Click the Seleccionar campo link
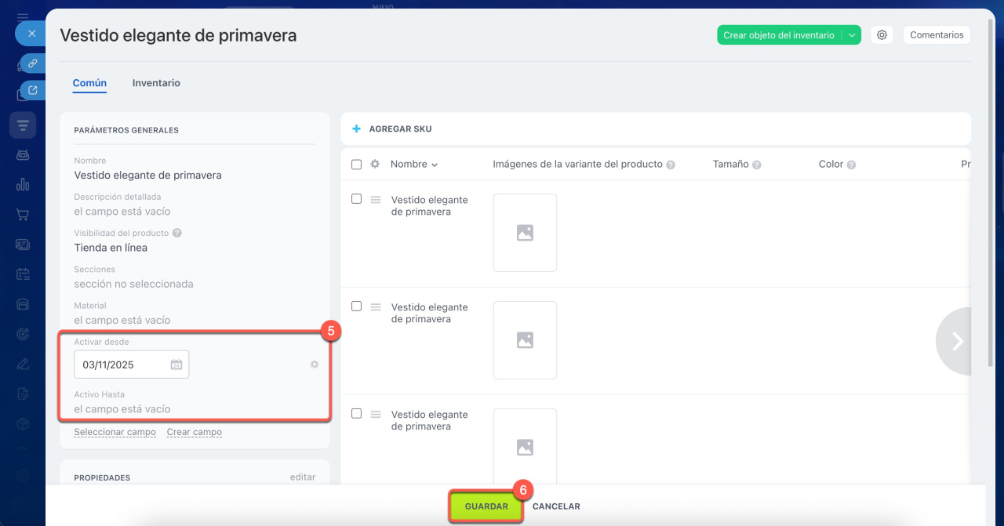Screen dimensions: 1004x526 click(115, 432)
